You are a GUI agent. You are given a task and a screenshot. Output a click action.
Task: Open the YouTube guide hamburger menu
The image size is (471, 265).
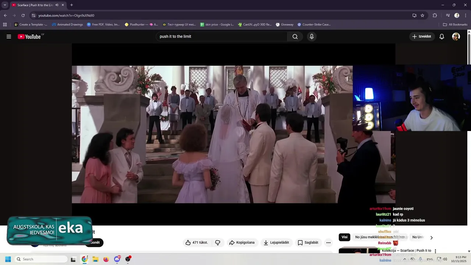pyautogui.click(x=9, y=36)
